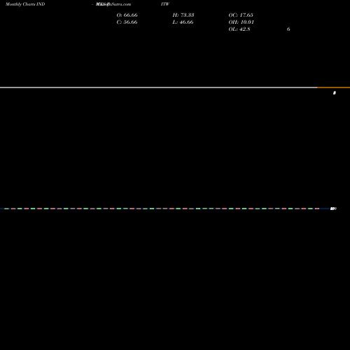Screen dimensions: 350x350
Task: Click the ITW ticker label
Action: (165, 4)
